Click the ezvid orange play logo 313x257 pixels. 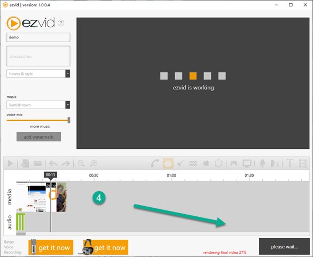tap(13, 23)
